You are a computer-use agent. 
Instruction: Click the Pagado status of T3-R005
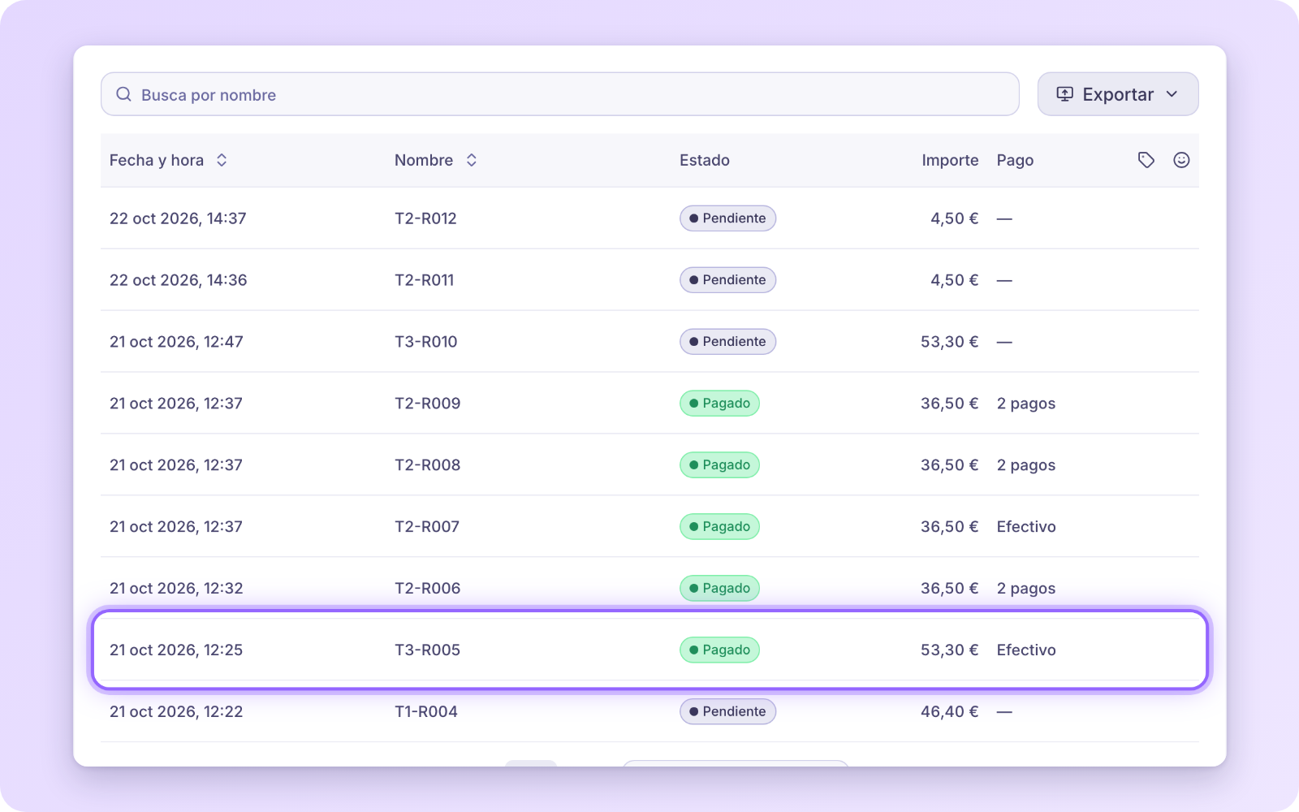coord(719,650)
